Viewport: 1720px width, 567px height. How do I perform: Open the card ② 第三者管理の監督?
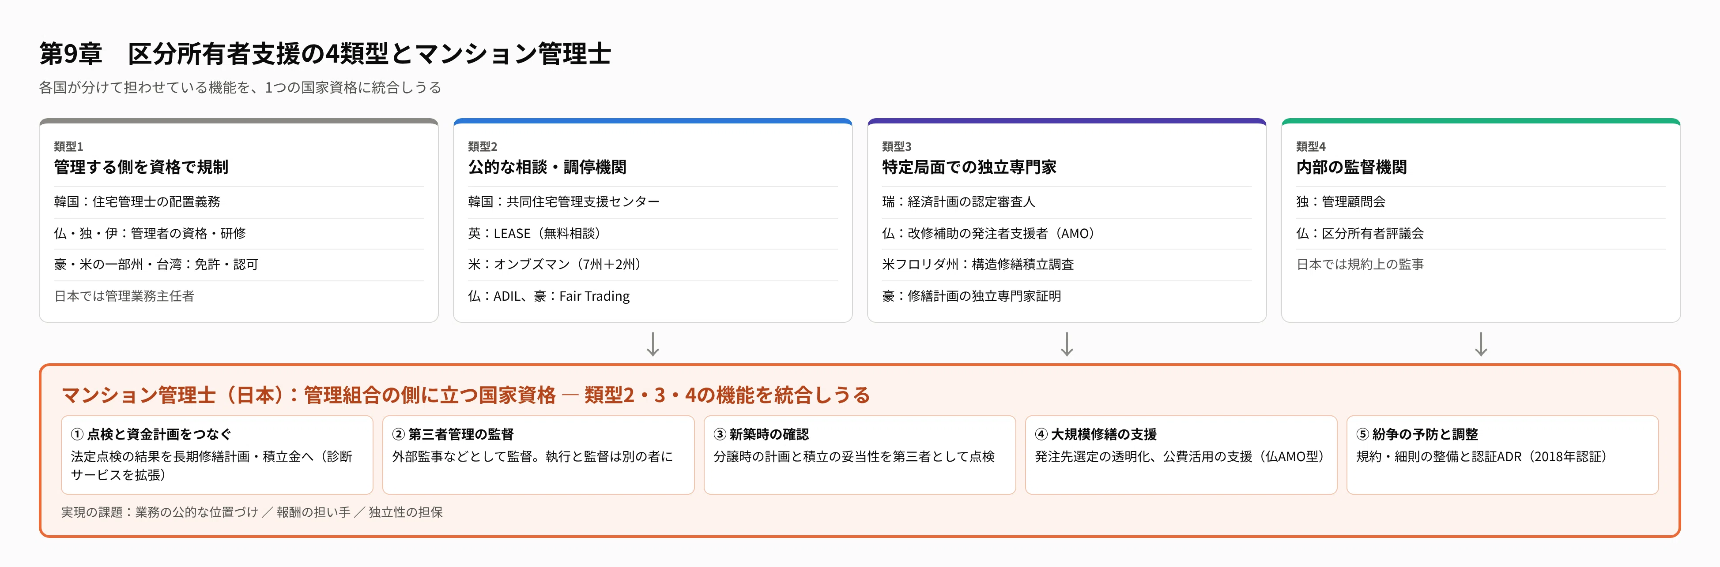[538, 455]
